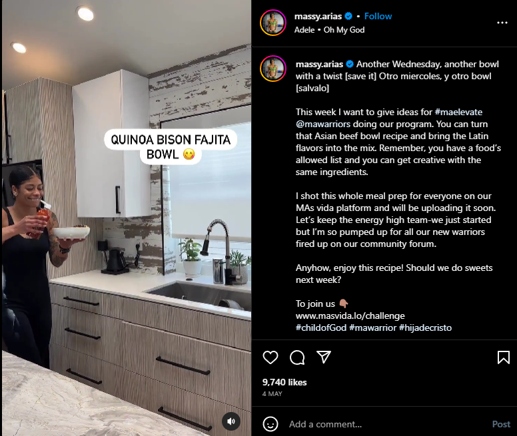Open the Adele Oh My God audio link
The width and height of the screenshot is (517, 436).
click(329, 30)
